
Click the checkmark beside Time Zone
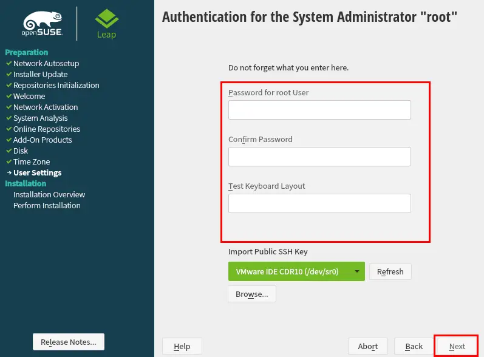coord(9,161)
